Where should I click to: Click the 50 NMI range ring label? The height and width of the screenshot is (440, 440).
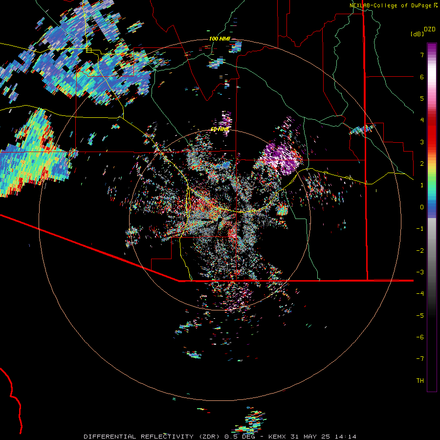(220, 130)
